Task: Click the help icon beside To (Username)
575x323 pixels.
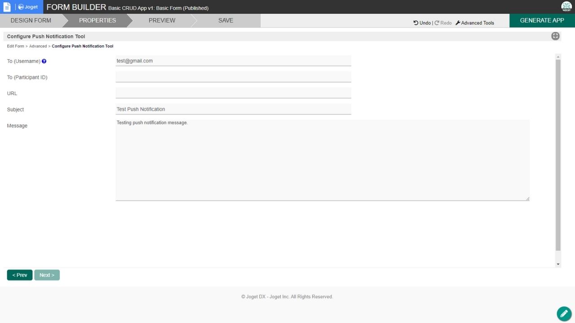Action: [x=44, y=61]
